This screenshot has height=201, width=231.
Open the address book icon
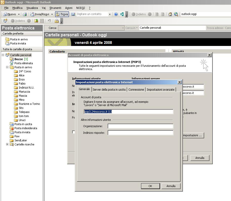73,14
